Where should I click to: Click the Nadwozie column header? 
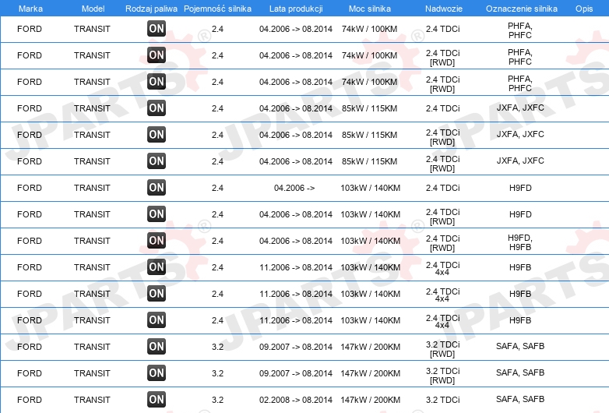[444, 9]
